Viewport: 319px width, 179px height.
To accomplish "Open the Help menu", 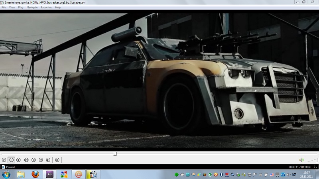I will point(58,7).
